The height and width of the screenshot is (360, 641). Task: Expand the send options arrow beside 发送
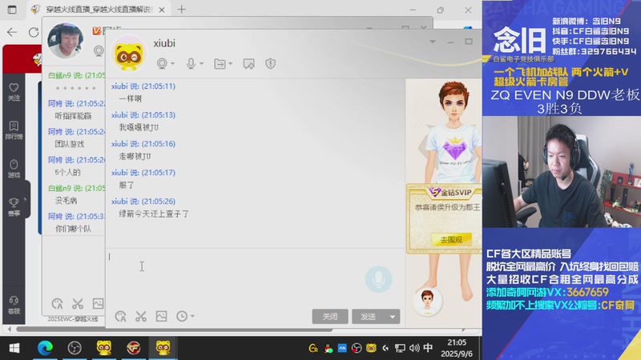pos(393,316)
